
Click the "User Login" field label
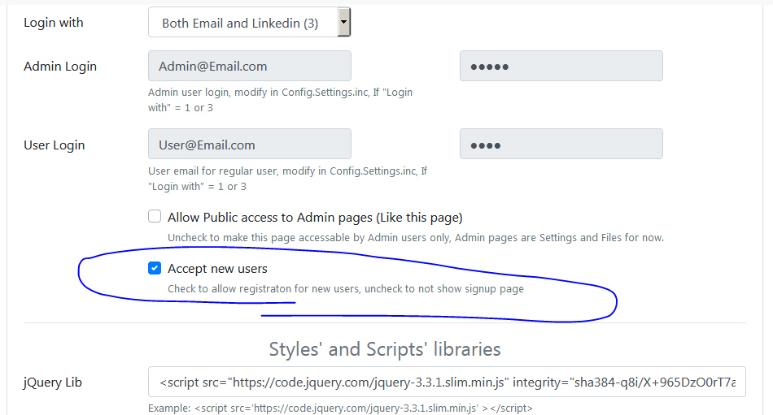click(55, 145)
